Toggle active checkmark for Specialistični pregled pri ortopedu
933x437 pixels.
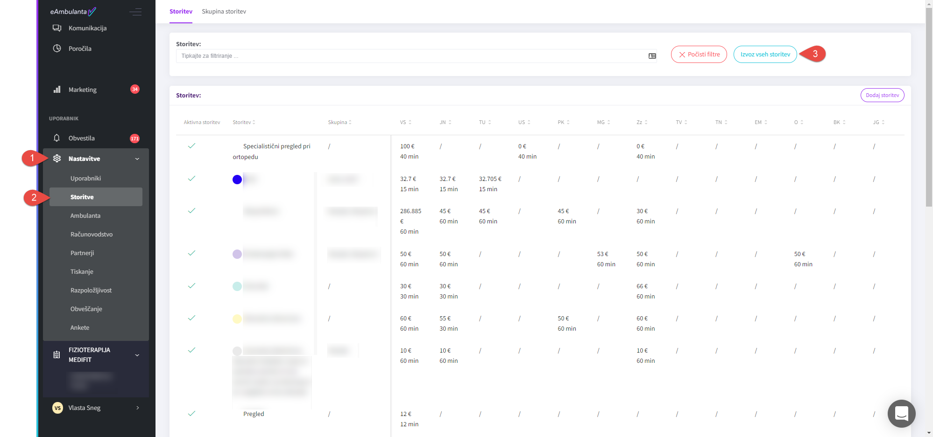pos(191,146)
